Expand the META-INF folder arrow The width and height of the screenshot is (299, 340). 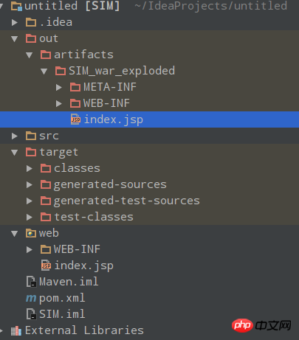coord(59,87)
